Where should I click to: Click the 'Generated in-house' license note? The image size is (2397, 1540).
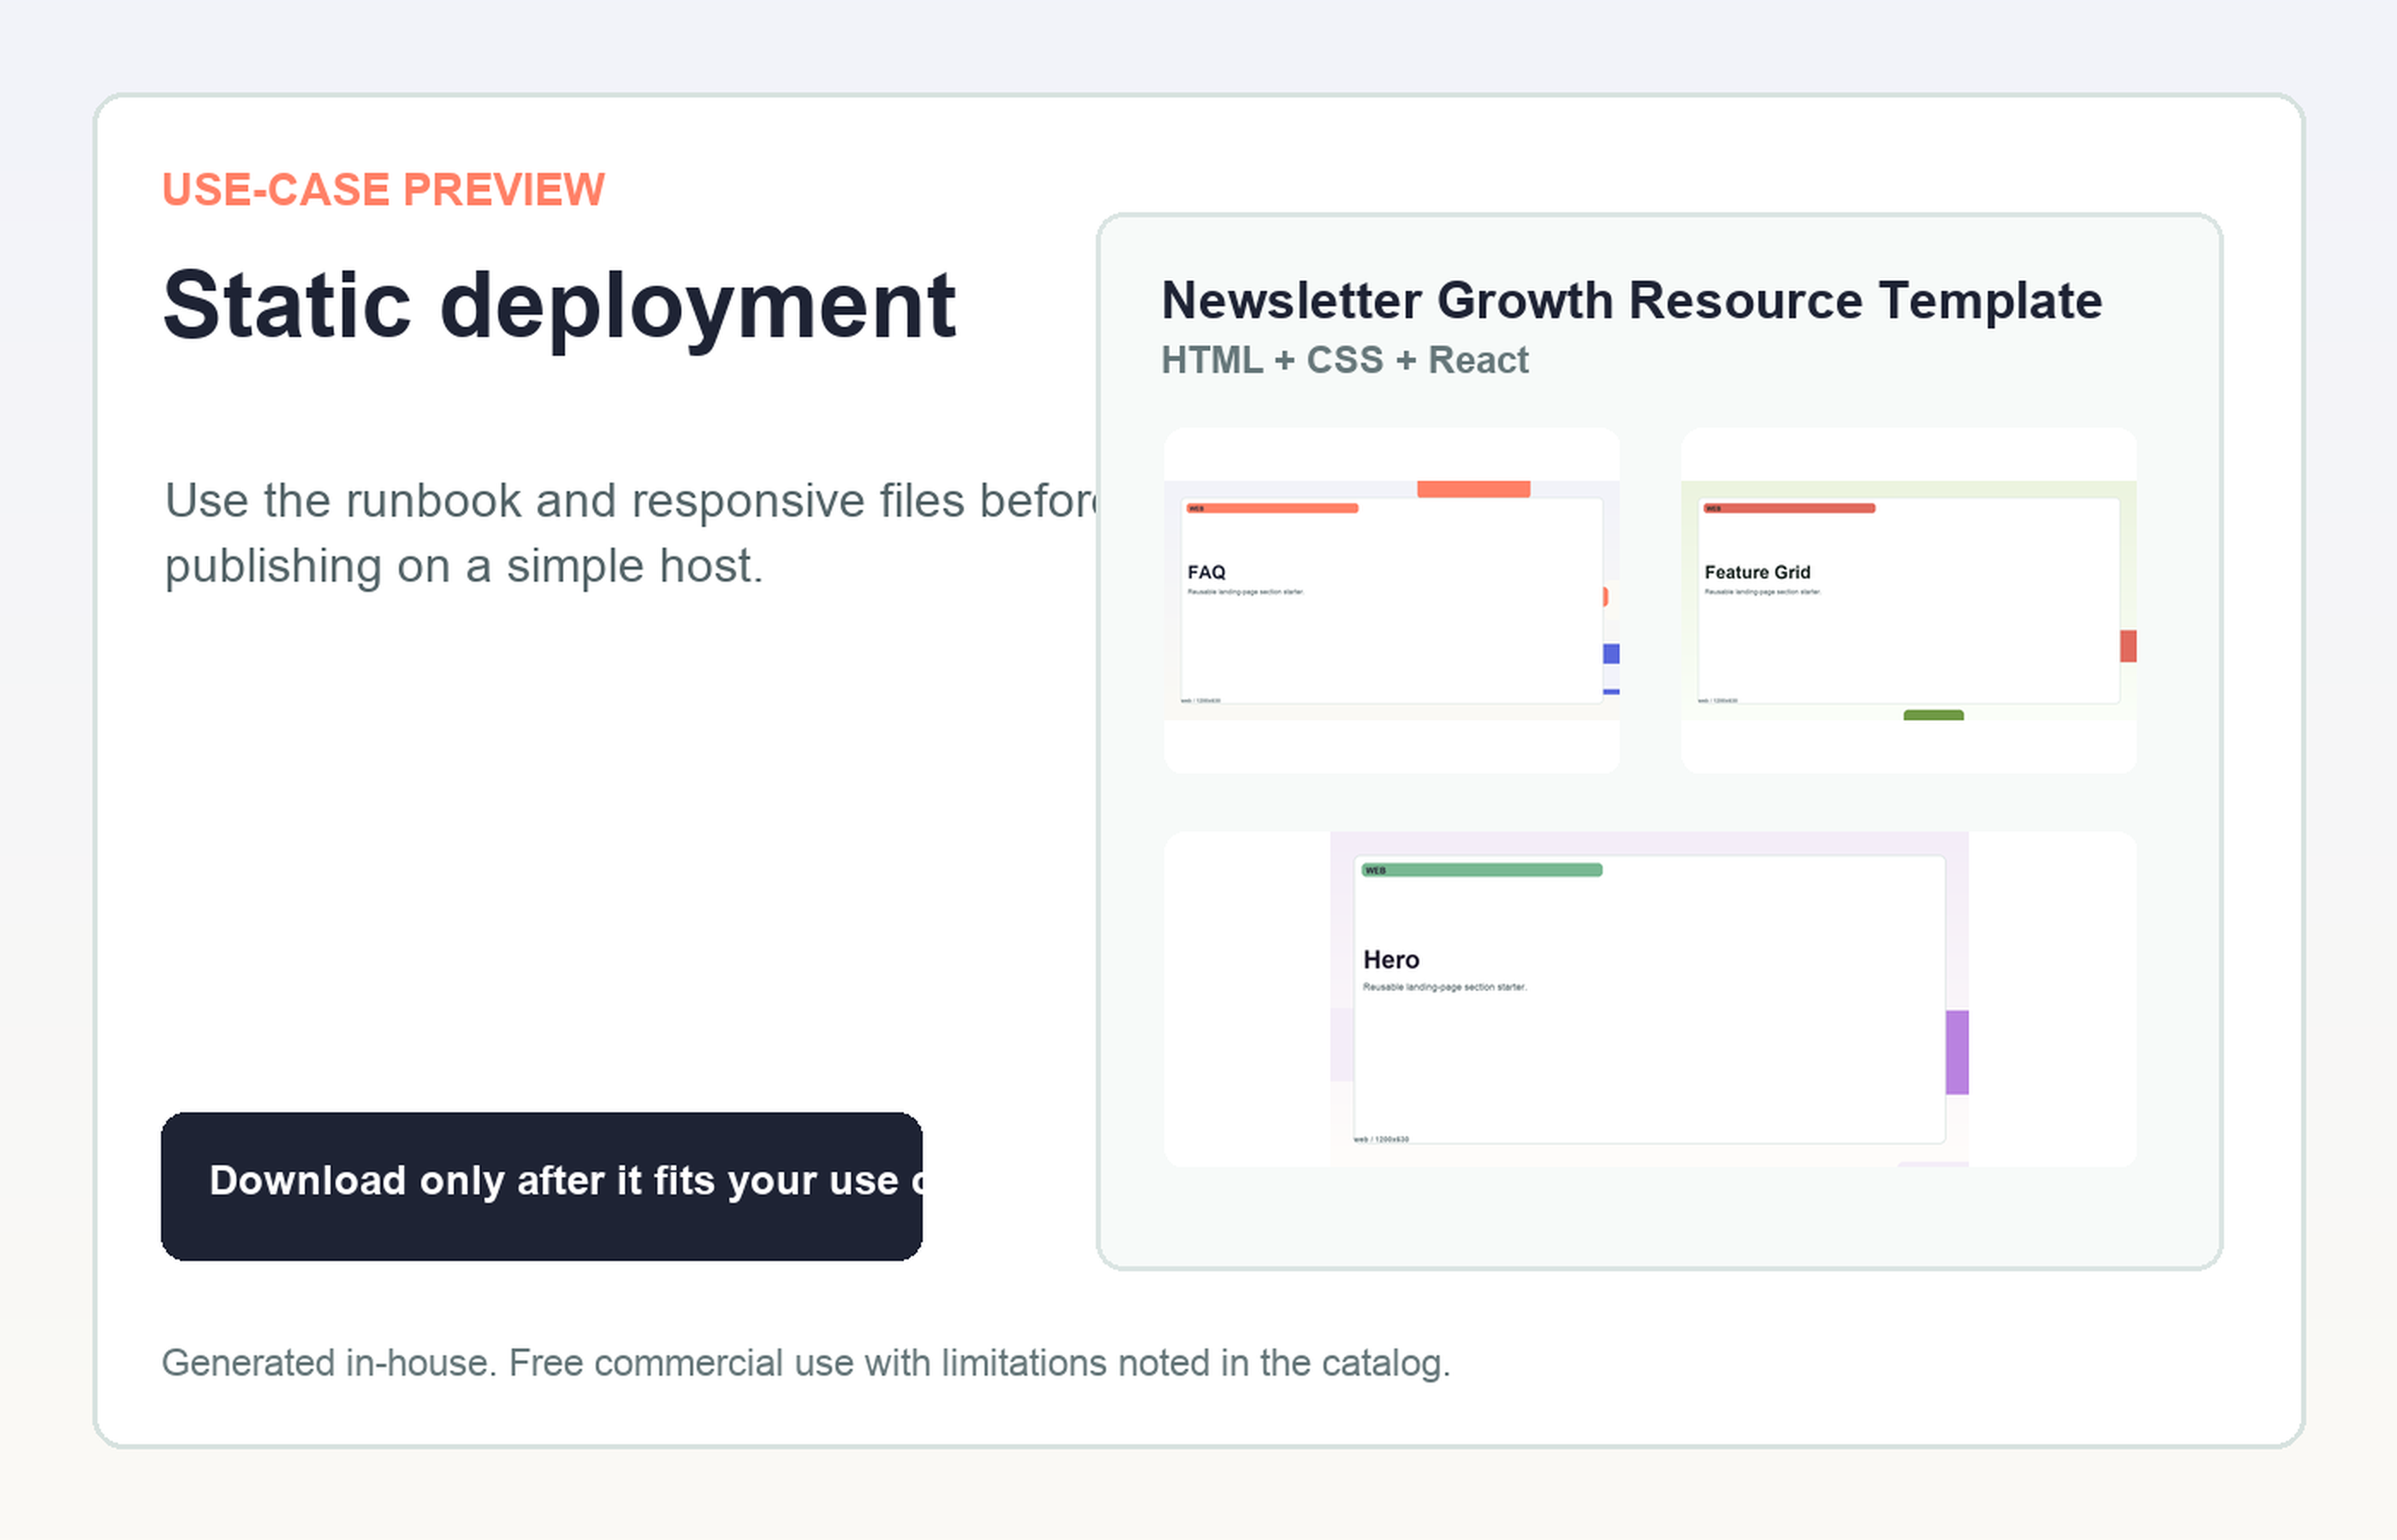coord(806,1363)
